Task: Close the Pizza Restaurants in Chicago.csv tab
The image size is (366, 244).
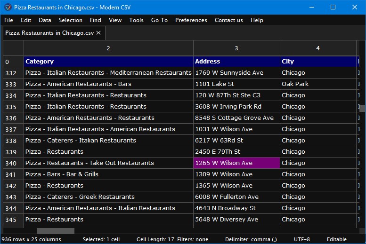Action: point(99,33)
